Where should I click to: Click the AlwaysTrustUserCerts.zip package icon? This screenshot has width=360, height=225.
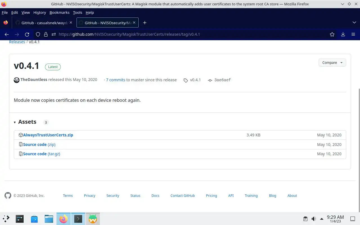click(x=21, y=135)
